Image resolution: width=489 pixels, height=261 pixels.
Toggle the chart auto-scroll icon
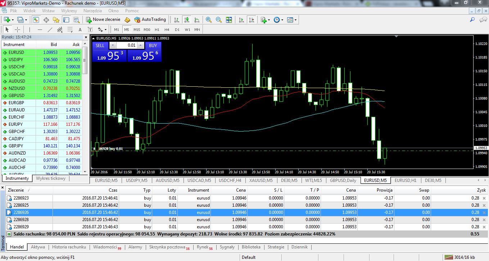241,20
